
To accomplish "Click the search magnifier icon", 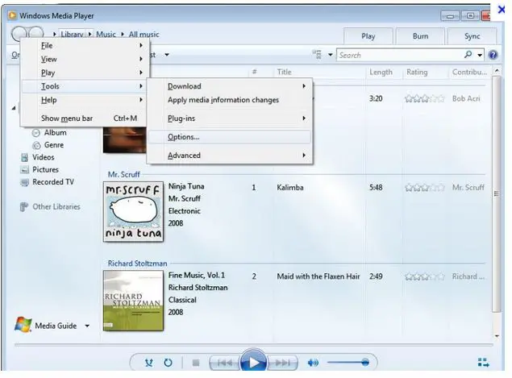I will coord(468,55).
